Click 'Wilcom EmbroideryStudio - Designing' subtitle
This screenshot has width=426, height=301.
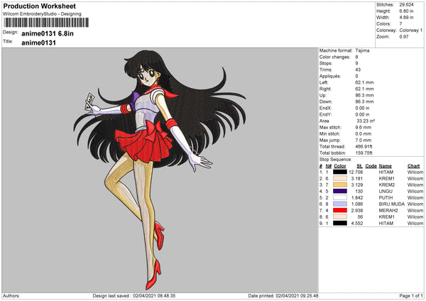click(42, 14)
